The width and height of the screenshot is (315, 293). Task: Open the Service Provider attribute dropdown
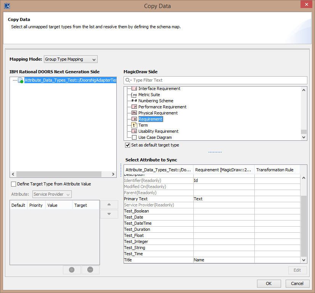click(52, 195)
